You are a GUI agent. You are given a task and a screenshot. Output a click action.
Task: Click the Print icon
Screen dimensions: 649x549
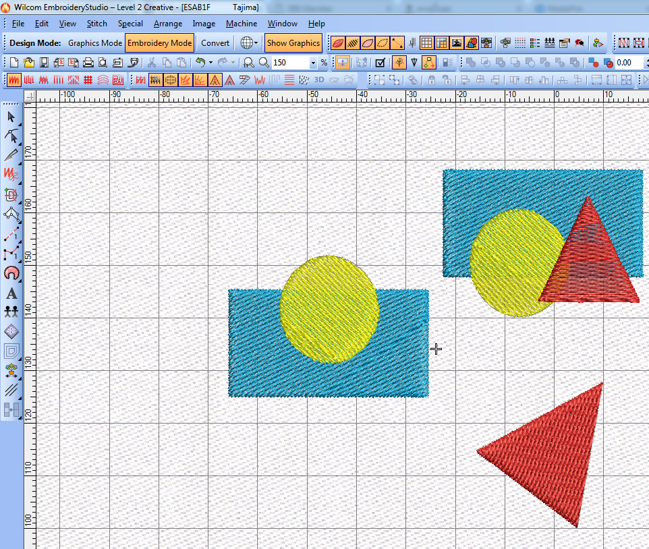click(x=88, y=63)
